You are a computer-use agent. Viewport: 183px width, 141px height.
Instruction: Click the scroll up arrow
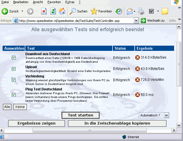click(179, 27)
